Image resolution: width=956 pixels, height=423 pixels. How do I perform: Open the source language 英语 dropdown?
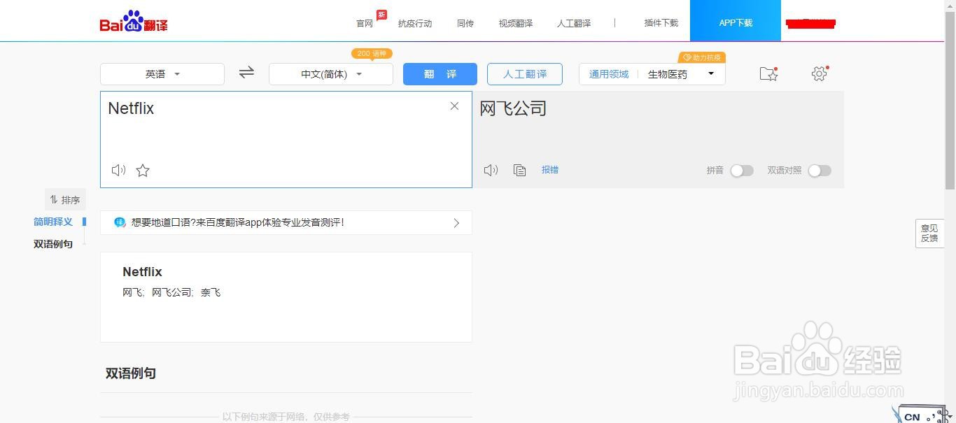[162, 74]
